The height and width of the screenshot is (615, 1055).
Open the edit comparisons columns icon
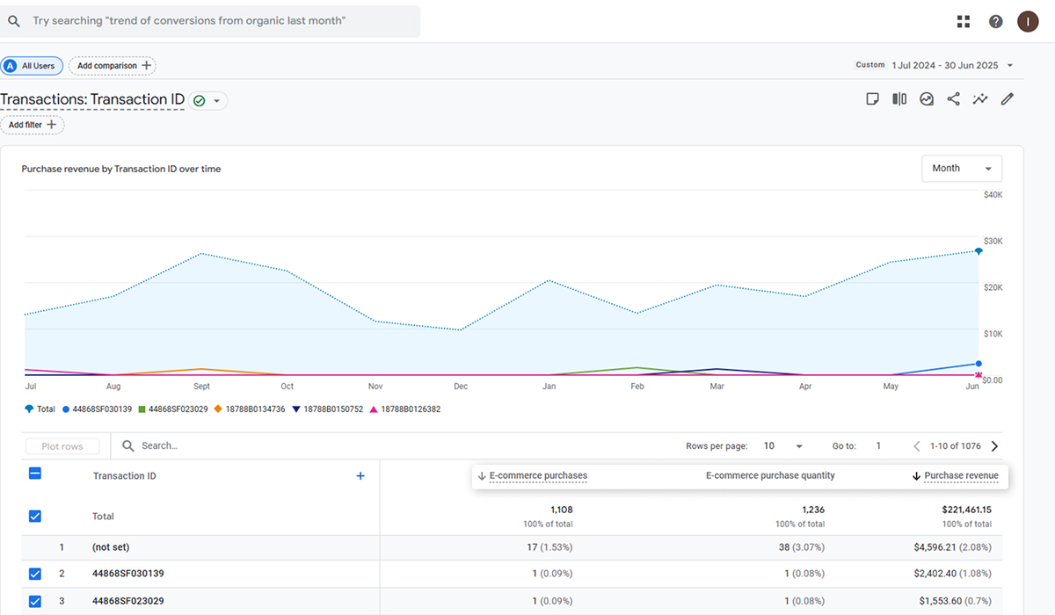point(899,99)
